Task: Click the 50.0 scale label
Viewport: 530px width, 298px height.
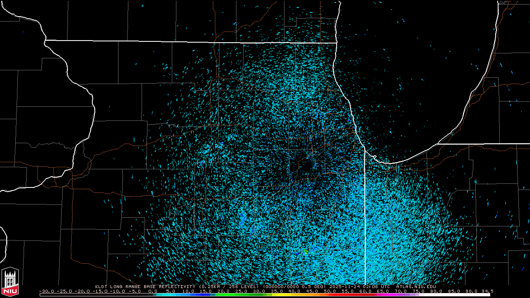Action: pyautogui.click(x=330, y=291)
